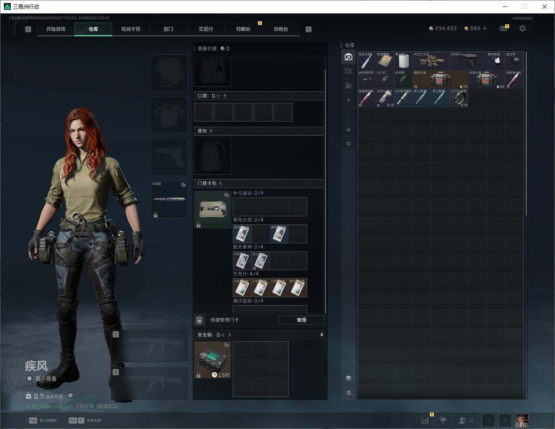
Task: Go to the 交易行 tab
Action: (x=206, y=29)
